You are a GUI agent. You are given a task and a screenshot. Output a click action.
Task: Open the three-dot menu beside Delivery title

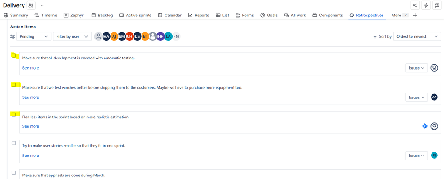[x=42, y=5]
